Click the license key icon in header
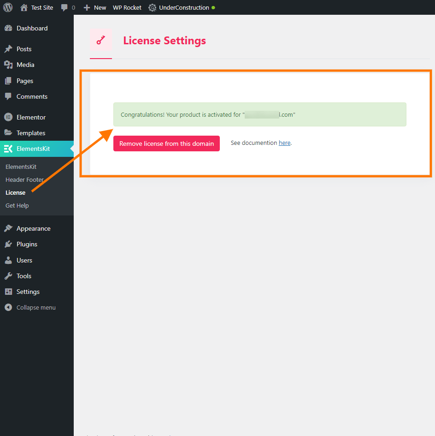Viewport: 435px width, 436px height. click(x=101, y=40)
